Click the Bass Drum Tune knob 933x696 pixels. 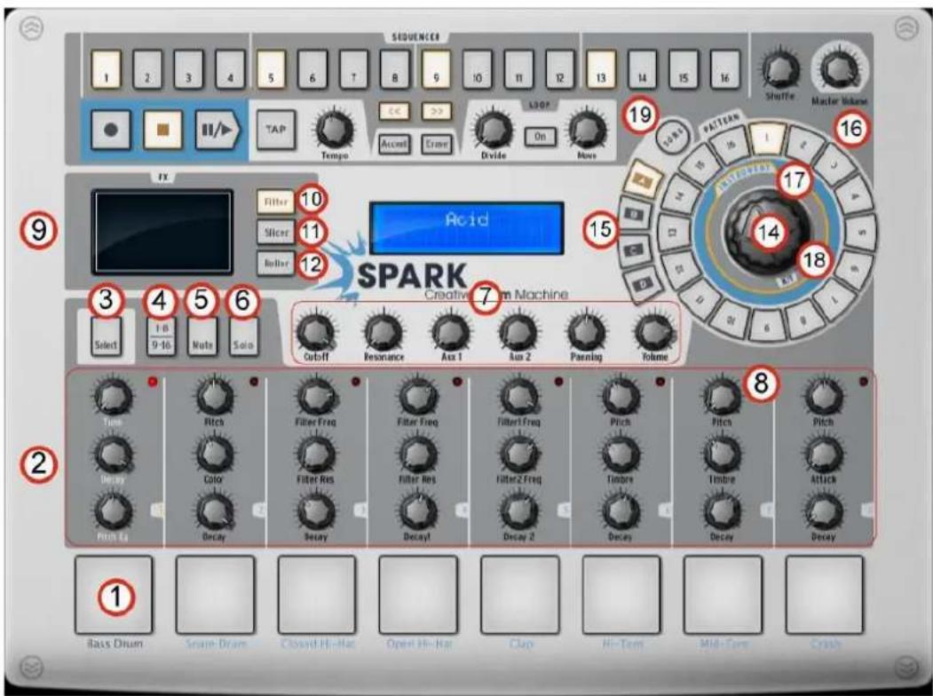[x=113, y=396]
